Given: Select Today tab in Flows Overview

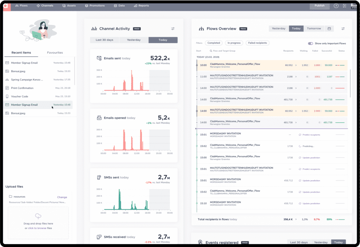Looking at the screenshot, I should (296, 28).
